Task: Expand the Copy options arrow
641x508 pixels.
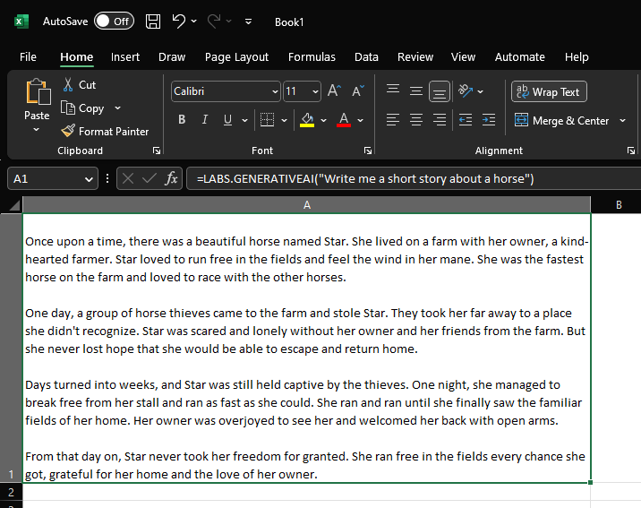Action: click(x=118, y=108)
